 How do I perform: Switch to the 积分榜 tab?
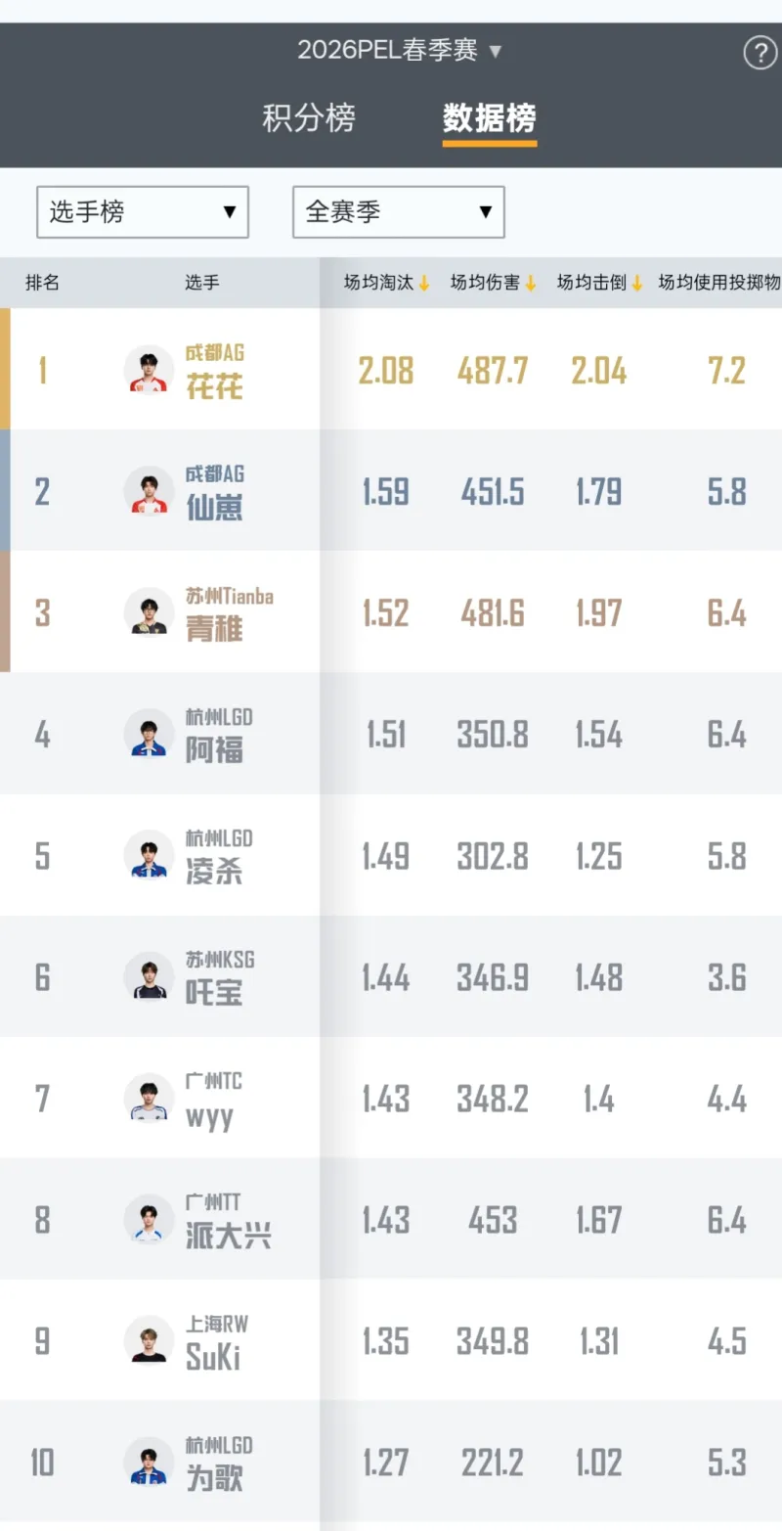(309, 118)
